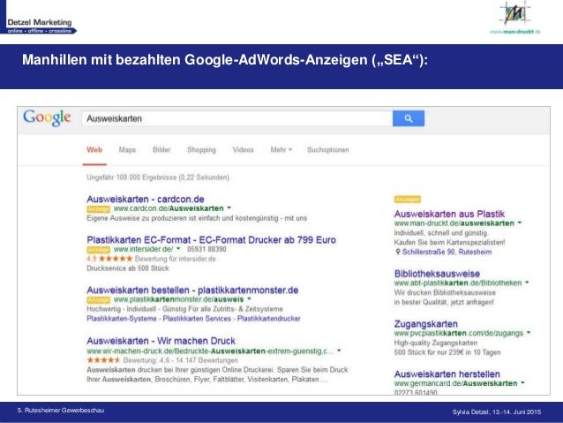Click 'Sylvia Detzel, 13.-14. Juni 2015' footer text
The width and height of the screenshot is (563, 423).
497,412
